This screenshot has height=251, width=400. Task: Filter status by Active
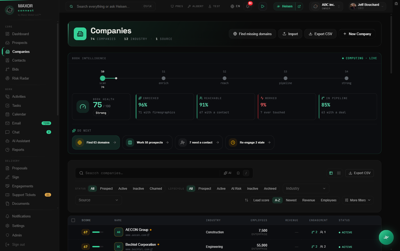click(123, 189)
